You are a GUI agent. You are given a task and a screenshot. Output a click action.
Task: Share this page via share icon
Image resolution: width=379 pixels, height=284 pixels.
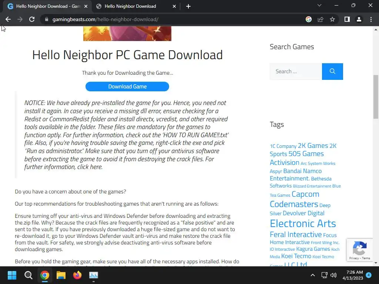coord(321,19)
